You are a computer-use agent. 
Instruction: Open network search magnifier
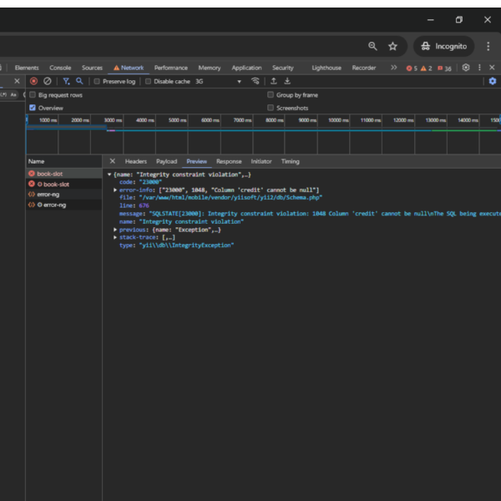(x=79, y=81)
